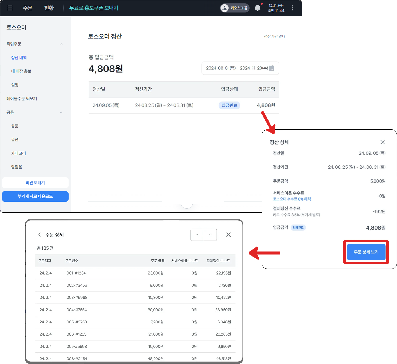Screen dimensions: 397x364
Task: Click 부가세 자료 다운로드 button
Action: 35,196
